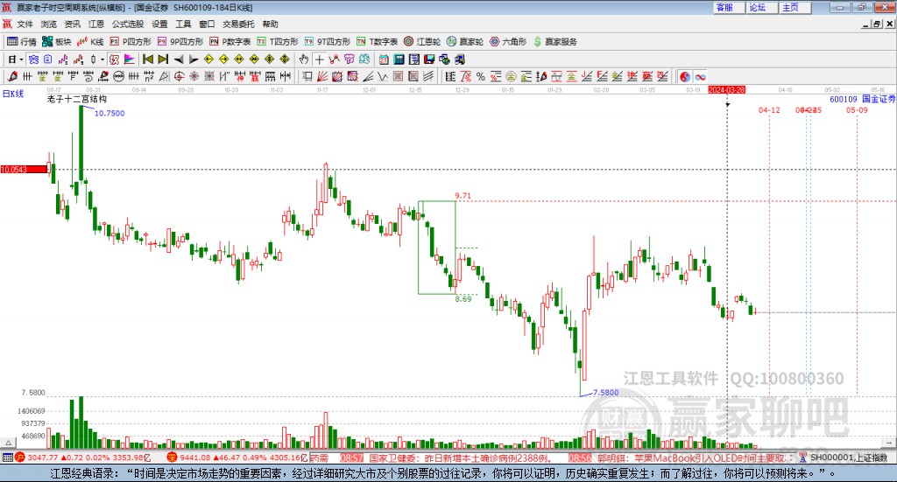Expand the 日 period dropdown arrow
897x482 pixels.
click(22, 59)
